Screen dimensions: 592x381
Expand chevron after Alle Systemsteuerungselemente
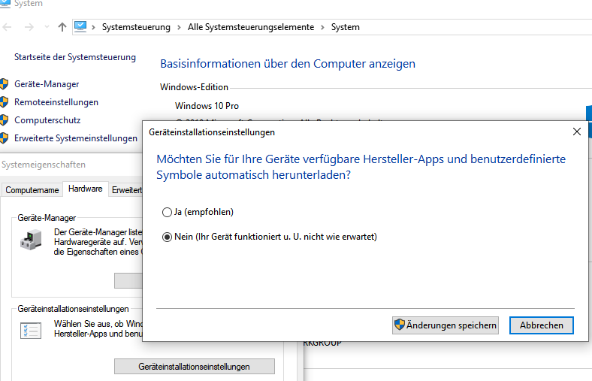coord(322,27)
